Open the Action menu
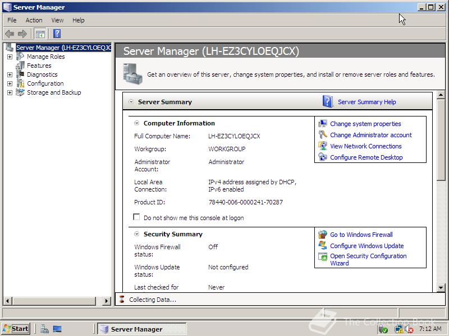The image size is (449, 336). pyautogui.click(x=34, y=20)
